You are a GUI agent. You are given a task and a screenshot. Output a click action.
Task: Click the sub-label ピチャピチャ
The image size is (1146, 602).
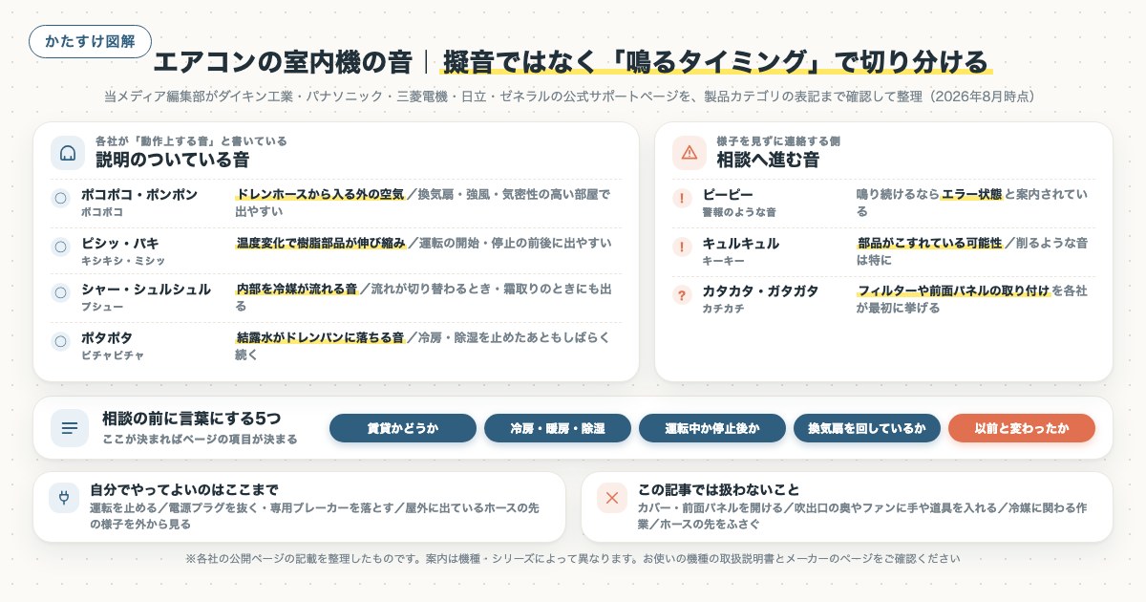(x=113, y=355)
